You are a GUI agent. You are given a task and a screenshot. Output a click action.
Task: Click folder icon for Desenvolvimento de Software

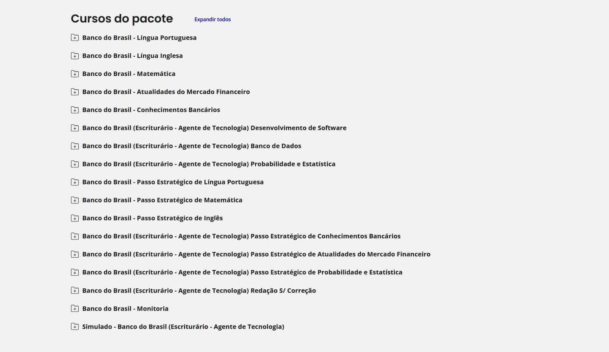pyautogui.click(x=75, y=128)
